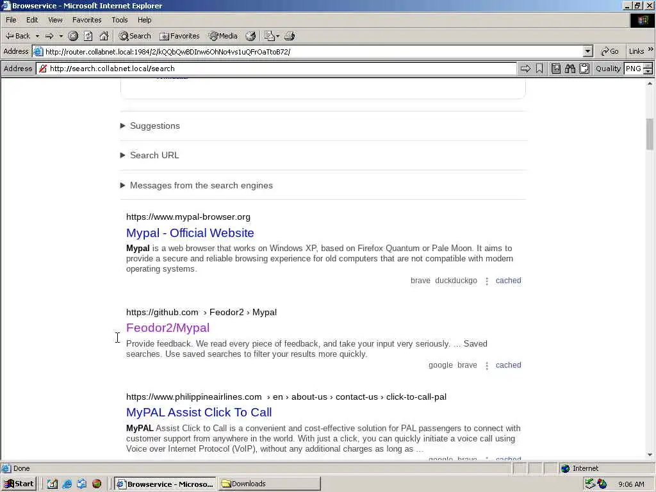Image resolution: width=656 pixels, height=492 pixels.
Task: Open the Mypal - Official Website link
Action: click(x=190, y=233)
